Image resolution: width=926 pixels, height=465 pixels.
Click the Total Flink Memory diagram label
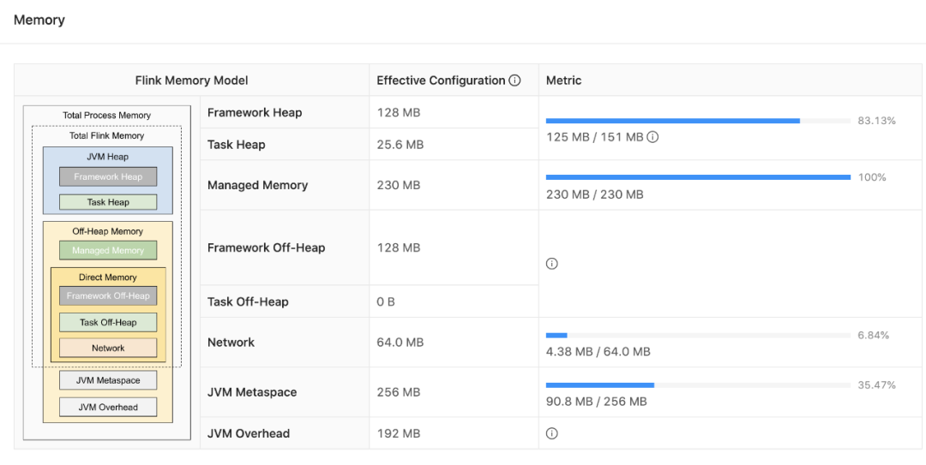(x=107, y=135)
